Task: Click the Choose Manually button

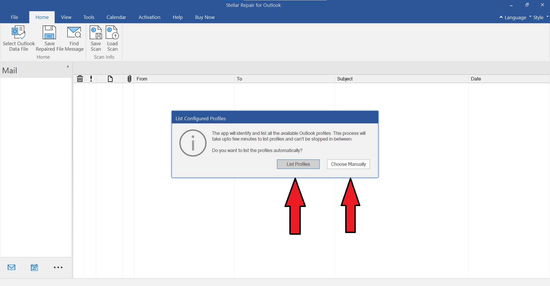Action: point(348,164)
